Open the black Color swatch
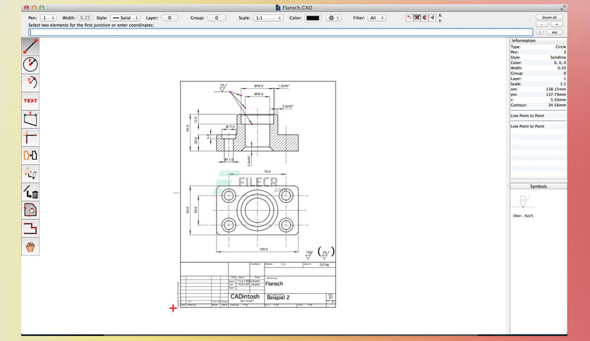Image resolution: width=590 pixels, height=341 pixels. [x=313, y=18]
